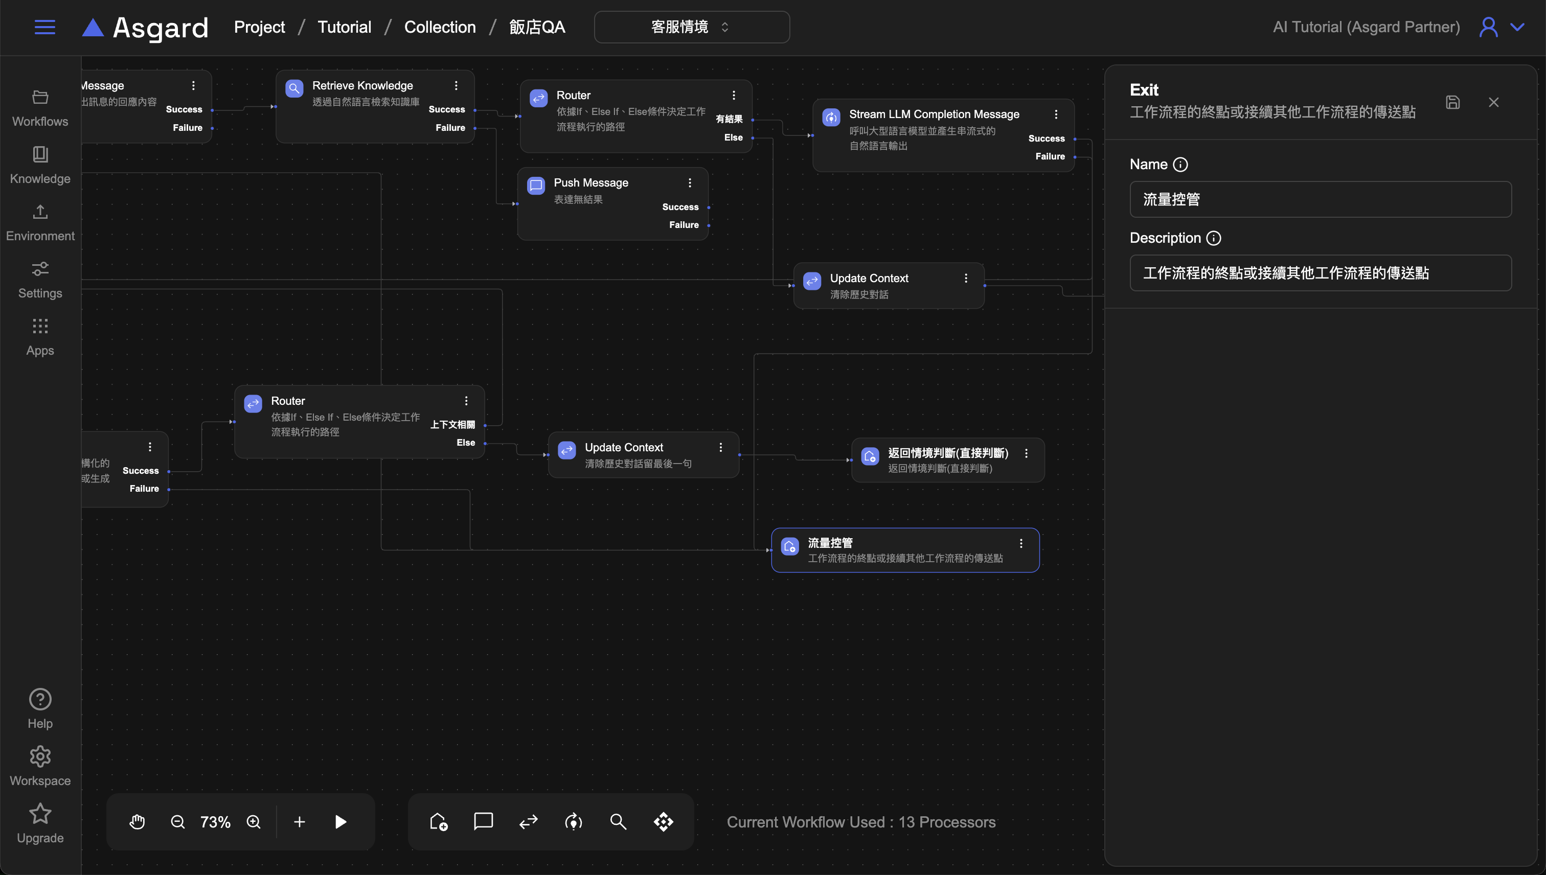Add a Push Message node from toolbar
Viewport: 1546px width, 875px height.
click(483, 821)
